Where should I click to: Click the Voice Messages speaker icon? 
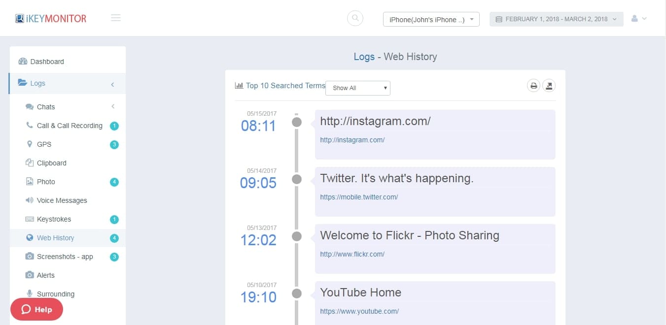pyautogui.click(x=29, y=200)
